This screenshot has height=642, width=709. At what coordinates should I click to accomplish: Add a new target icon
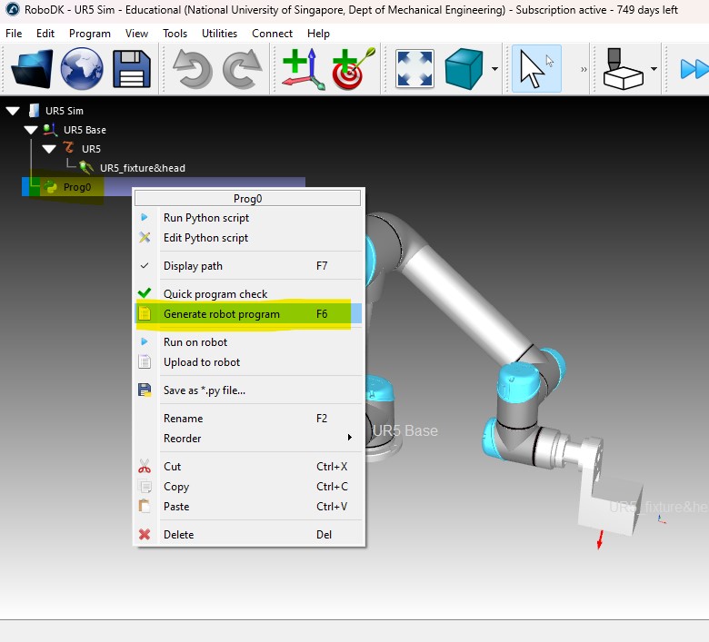coord(349,69)
